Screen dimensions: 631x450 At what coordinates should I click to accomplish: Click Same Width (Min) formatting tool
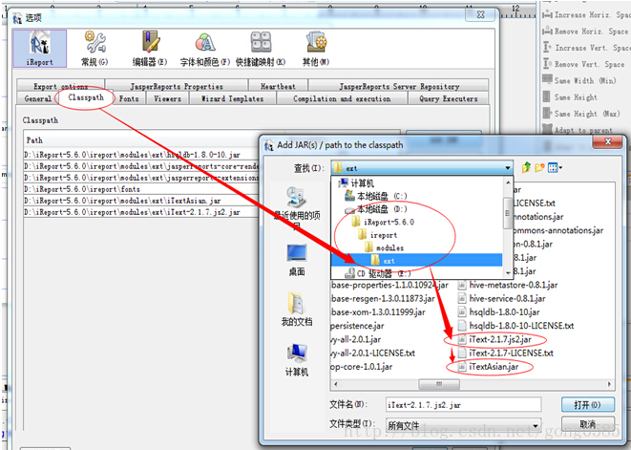pos(579,80)
